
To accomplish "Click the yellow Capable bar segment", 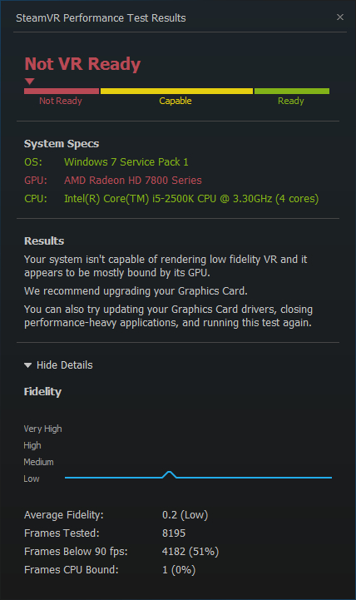I will tap(176, 91).
